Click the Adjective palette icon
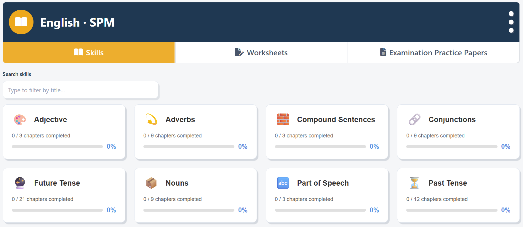 point(20,119)
